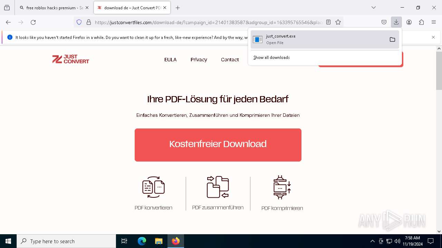Click the PDF konvertieren icon

point(153,187)
